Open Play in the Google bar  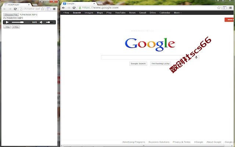tap(109, 13)
